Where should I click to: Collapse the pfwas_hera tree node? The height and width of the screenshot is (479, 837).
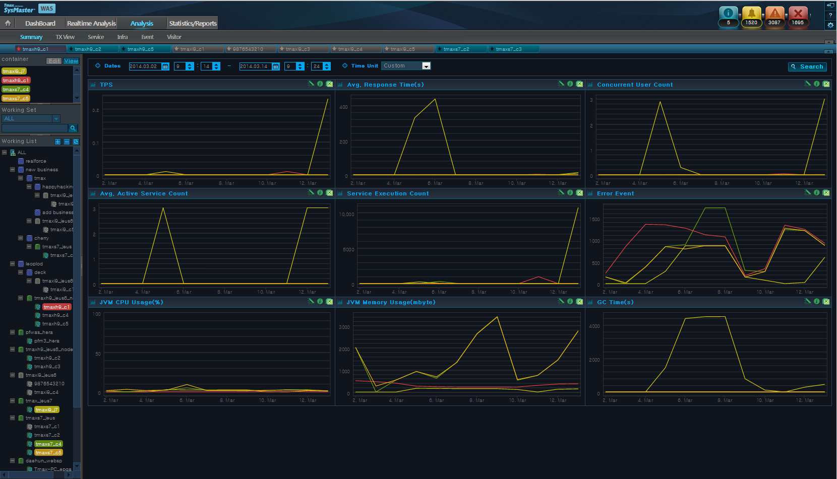coord(12,332)
